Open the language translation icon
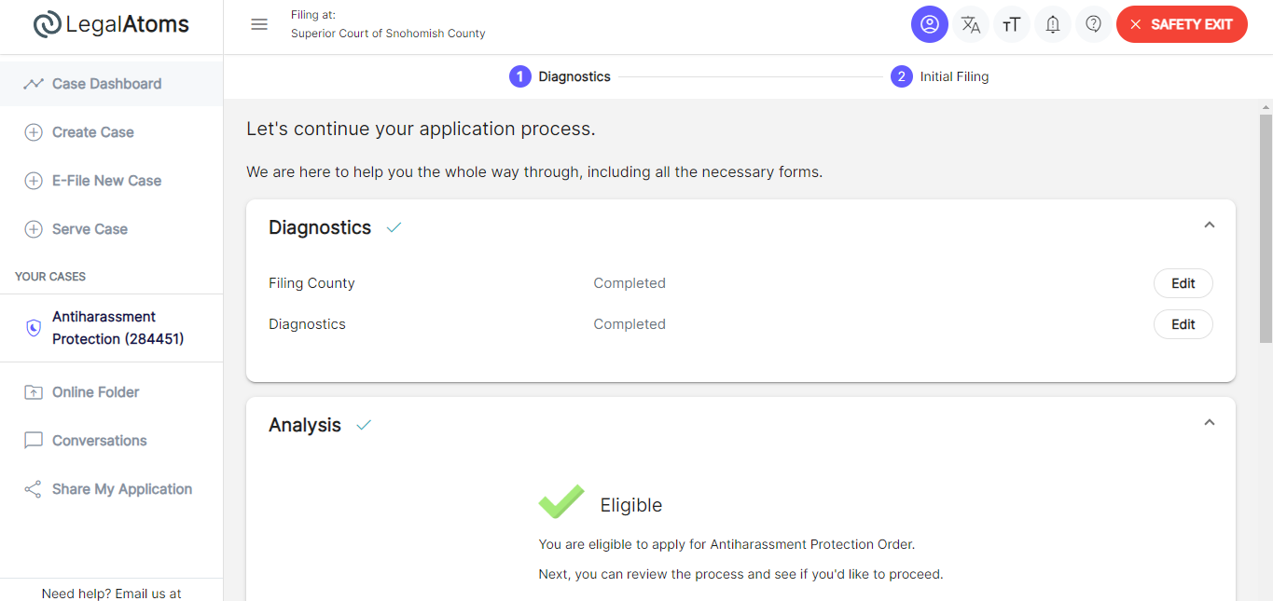 pyautogui.click(x=971, y=24)
